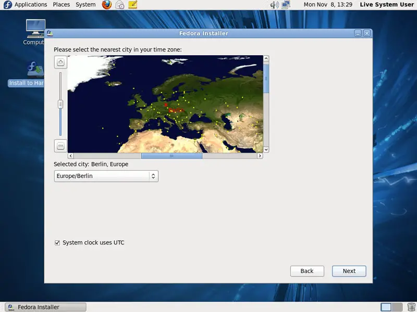Open the yellow notes launcher icon
The height and width of the screenshot is (312, 417).
click(133, 5)
